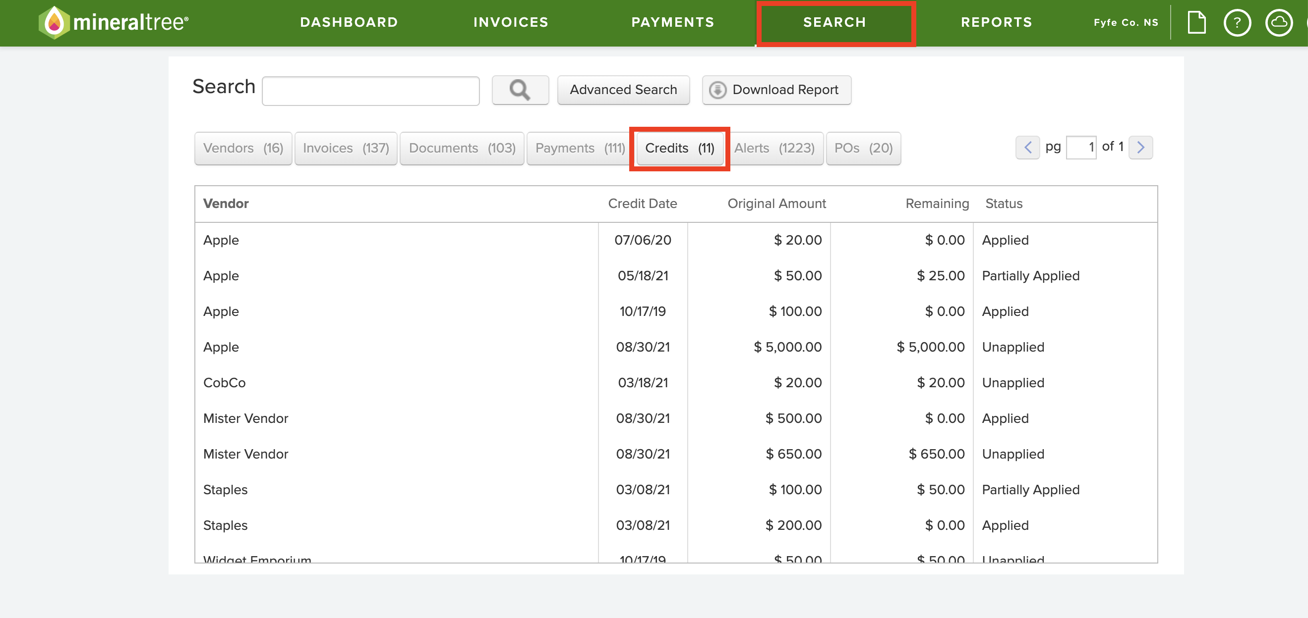Image resolution: width=1308 pixels, height=618 pixels.
Task: Click Staples Partially Applied status
Action: [x=1031, y=490]
